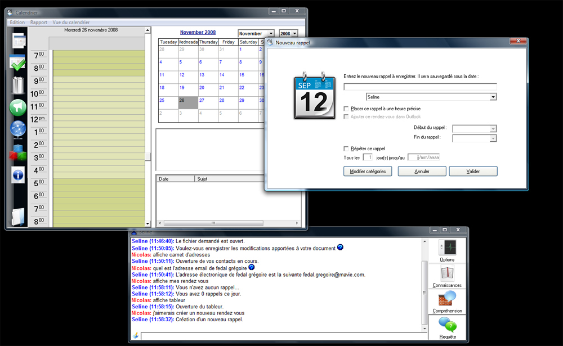Screen dimensions: 563x346
Task: Click the 'Modifier catégories' button
Action: [367, 171]
